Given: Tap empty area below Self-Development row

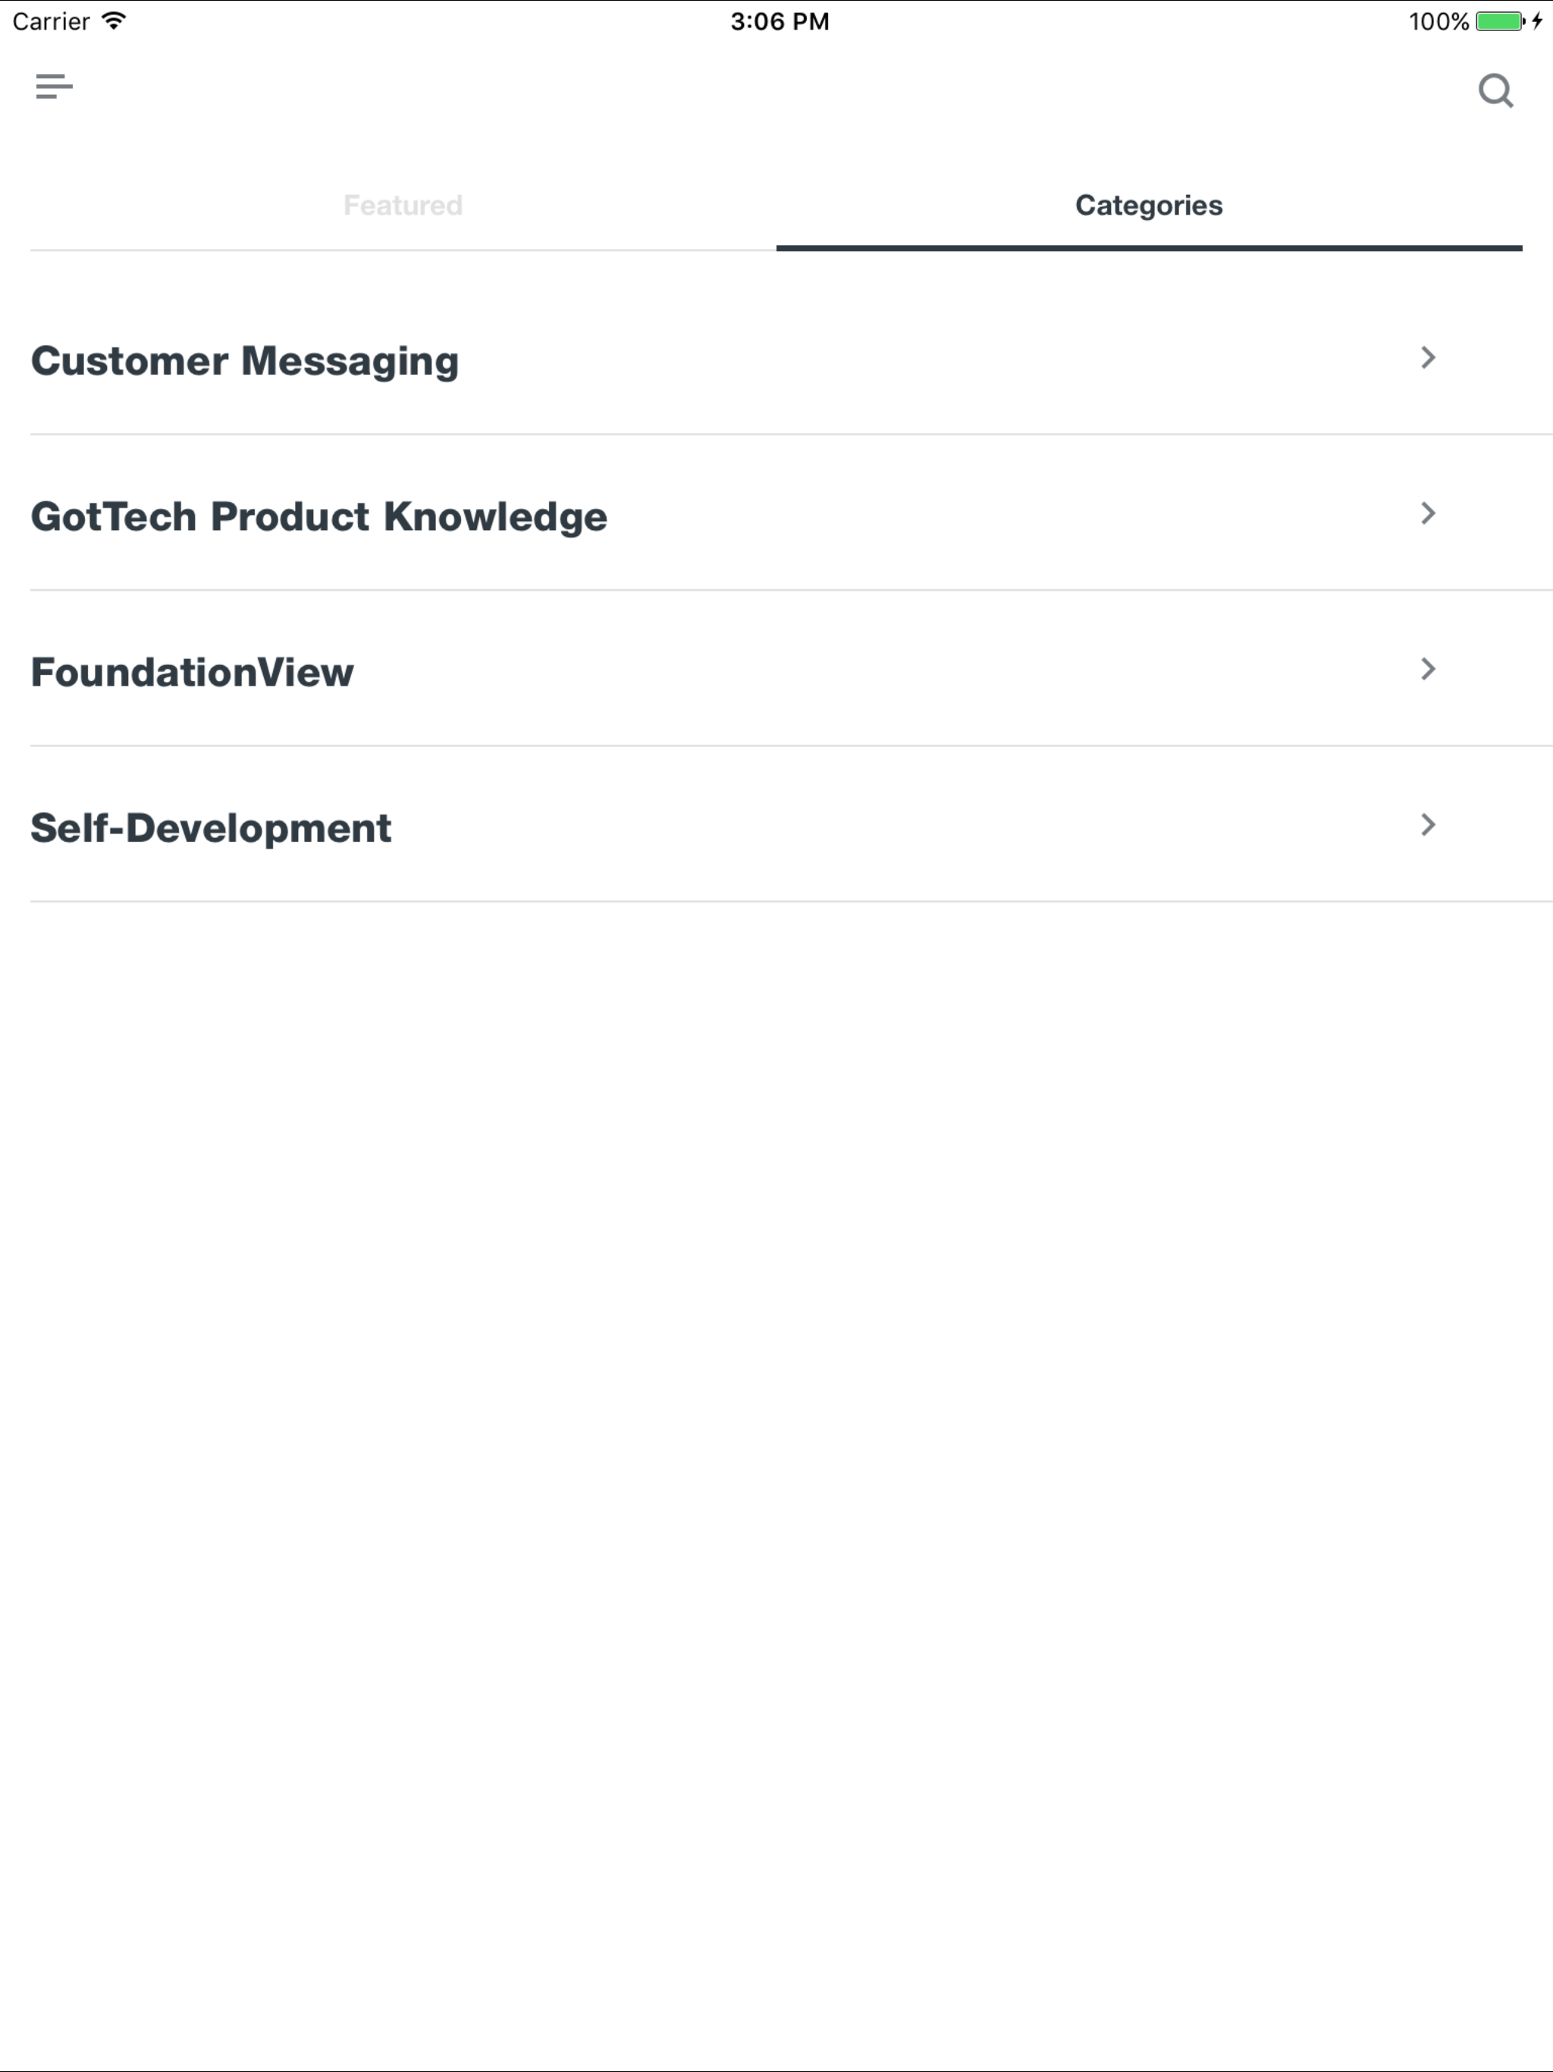Looking at the screenshot, I should 776,1480.
